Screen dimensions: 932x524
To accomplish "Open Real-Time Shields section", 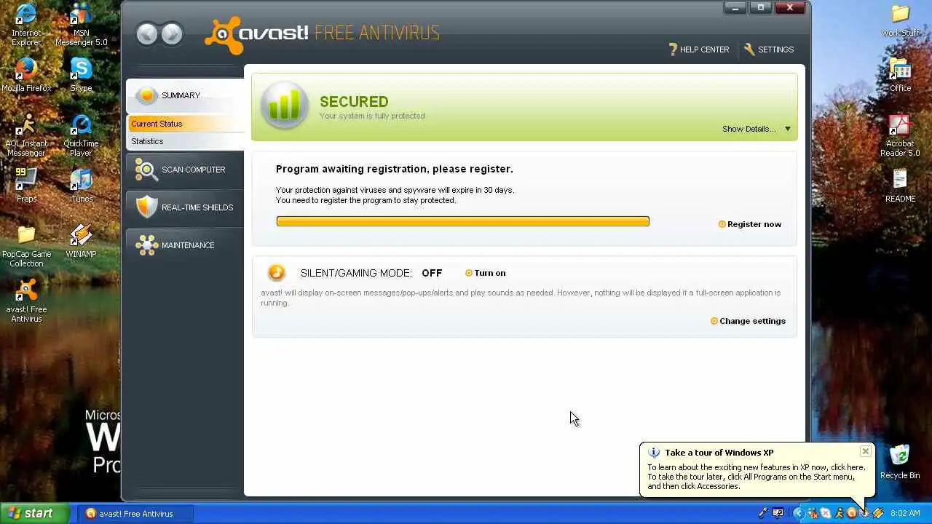I will [x=185, y=207].
